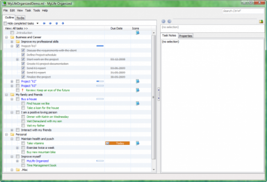Click the Project "X2" progress bar
Viewport: 267px width, 182px height.
coord(100,81)
